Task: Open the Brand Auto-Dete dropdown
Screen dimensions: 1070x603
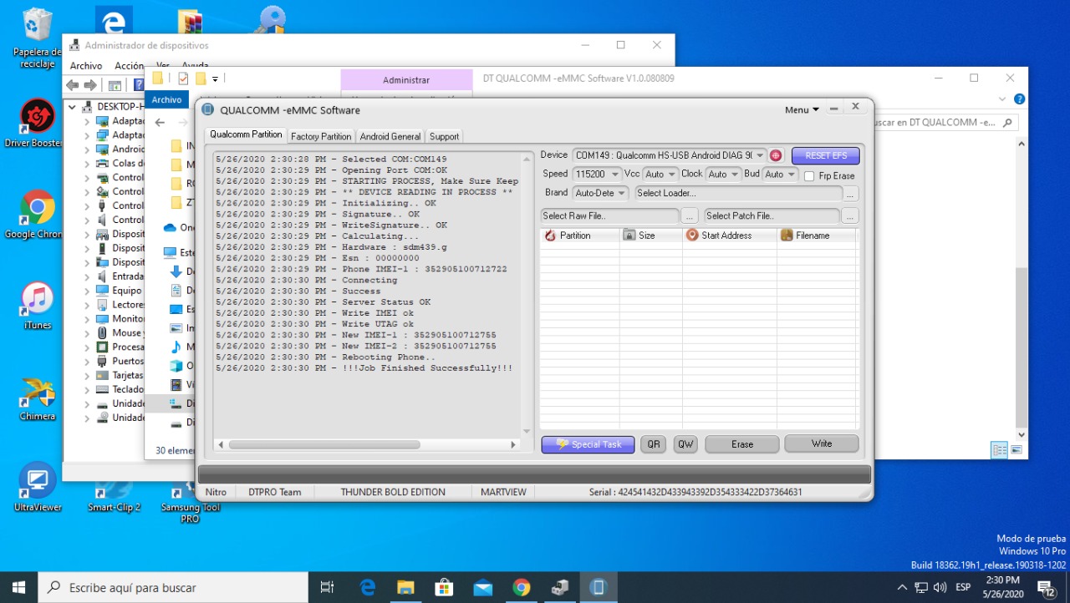Action: [x=599, y=194]
